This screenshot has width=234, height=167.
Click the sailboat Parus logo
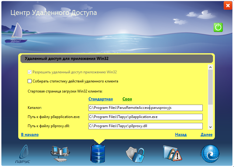16,33
